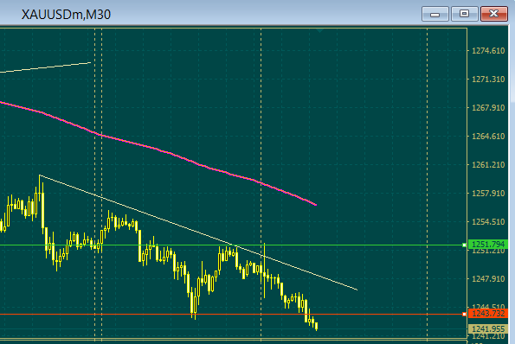
Task: Grab the green horizontal line handle
Action: 464,245
